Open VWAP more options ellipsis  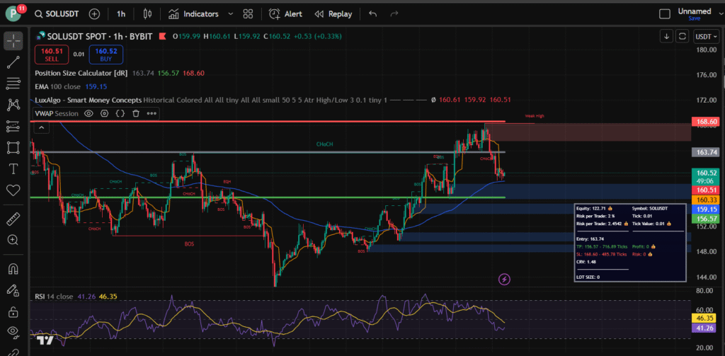coord(152,113)
